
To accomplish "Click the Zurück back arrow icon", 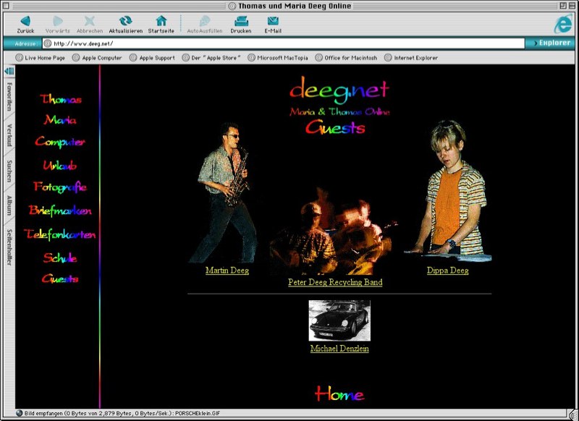I will tap(25, 21).
